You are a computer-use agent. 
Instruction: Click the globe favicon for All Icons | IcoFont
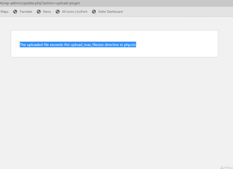[x=57, y=12]
